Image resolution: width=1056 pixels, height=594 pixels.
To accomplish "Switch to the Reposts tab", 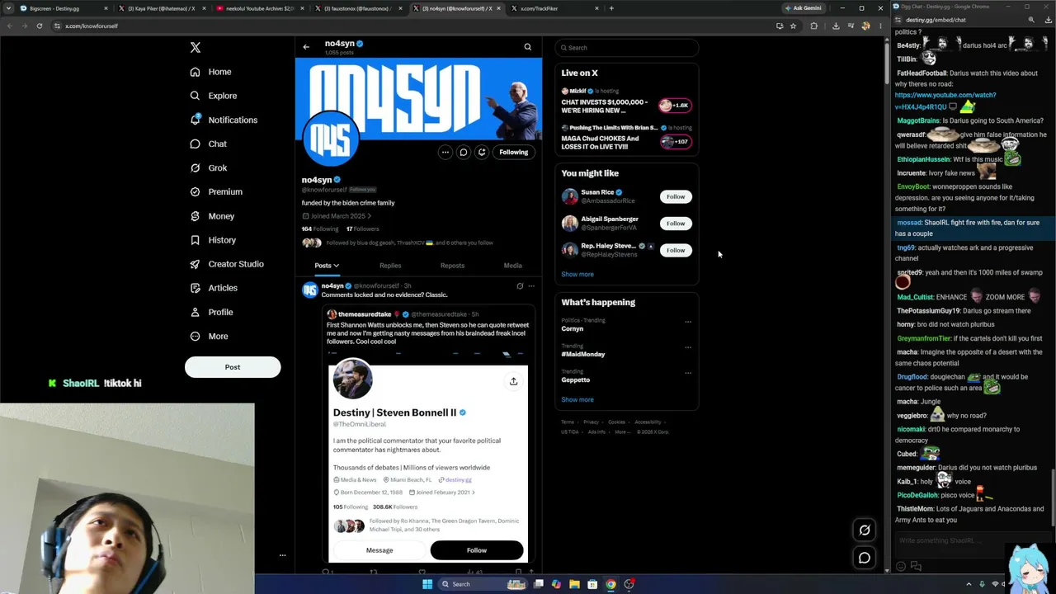I will pos(452,266).
